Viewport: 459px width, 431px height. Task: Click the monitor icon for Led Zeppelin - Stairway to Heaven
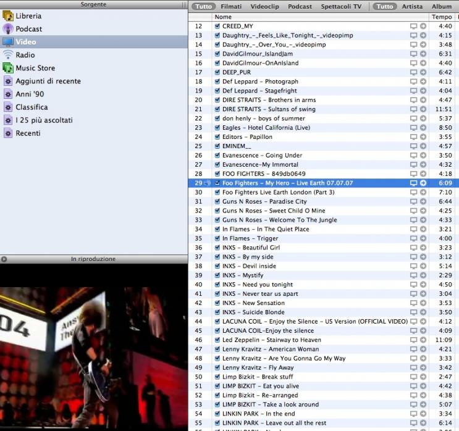[413, 340]
